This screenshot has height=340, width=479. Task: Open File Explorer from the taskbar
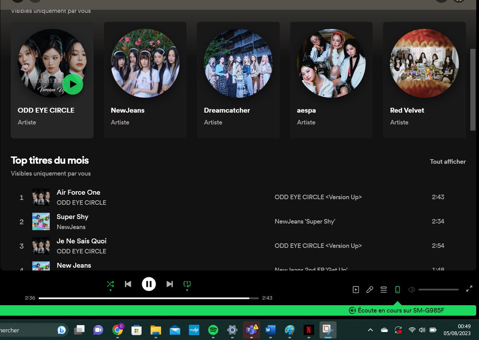point(155,330)
